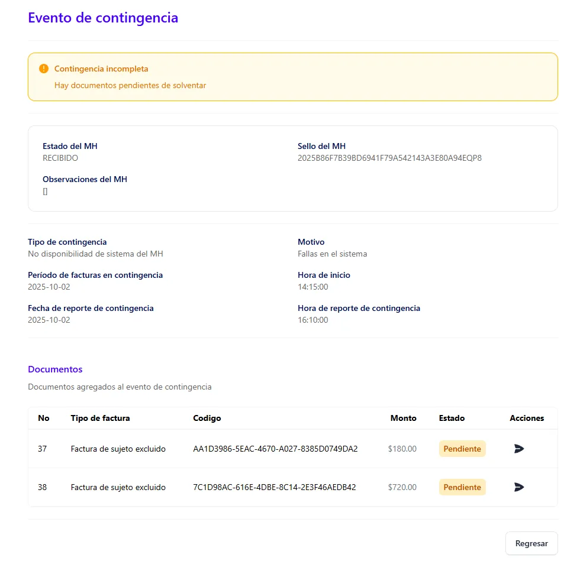Click the $720.00 amount for invoice 38

click(x=402, y=487)
